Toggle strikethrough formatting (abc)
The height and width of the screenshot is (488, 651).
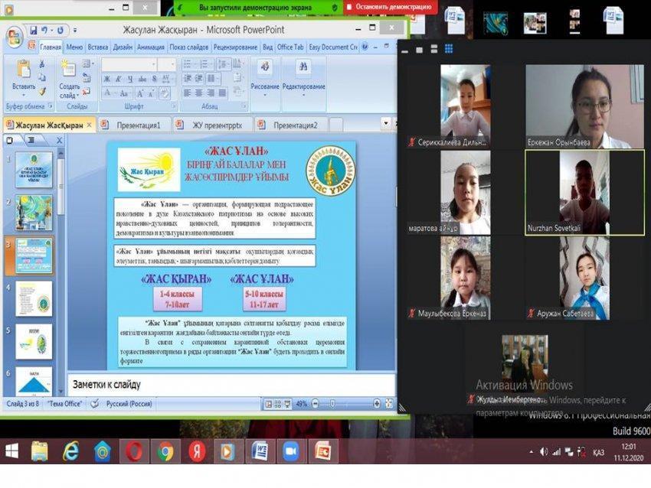pyautogui.click(x=142, y=79)
